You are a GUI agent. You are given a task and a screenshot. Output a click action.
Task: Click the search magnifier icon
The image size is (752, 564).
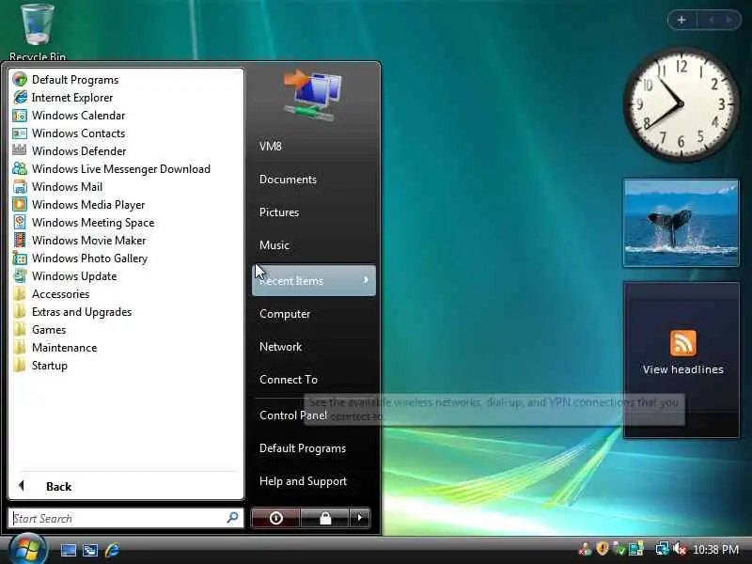point(232,518)
